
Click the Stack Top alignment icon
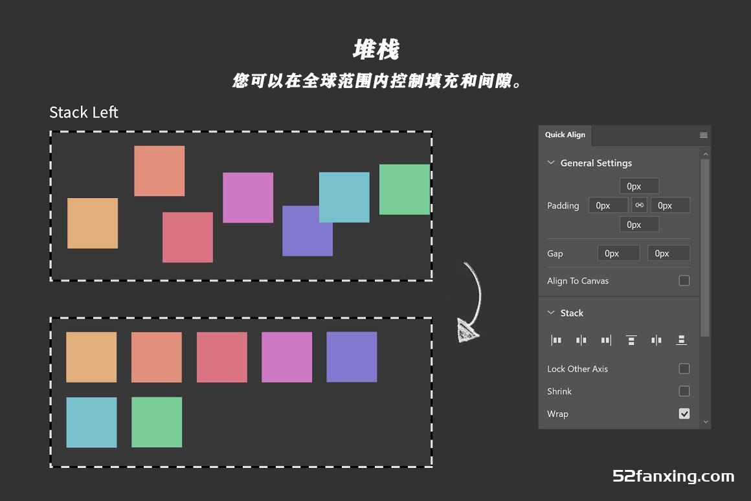coord(631,340)
